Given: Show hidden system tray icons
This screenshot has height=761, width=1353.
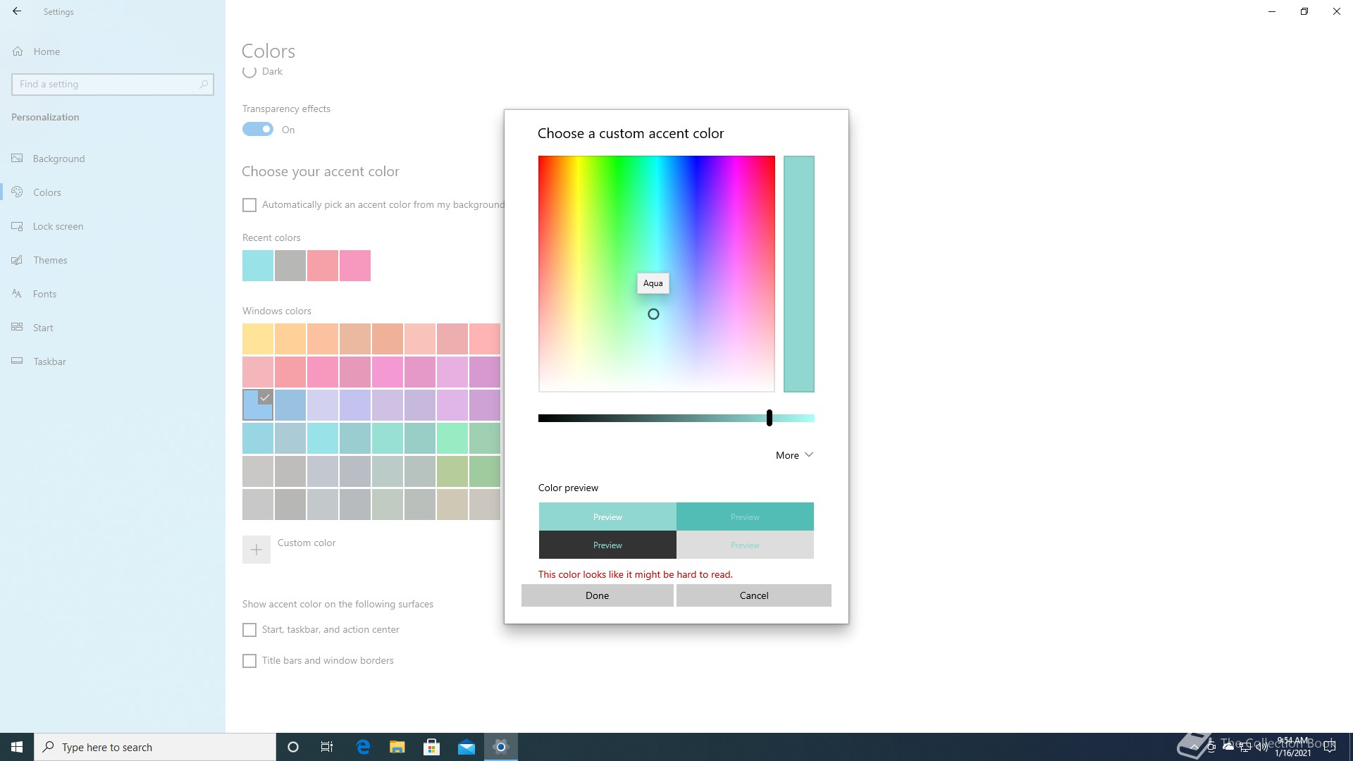Looking at the screenshot, I should point(1194,747).
